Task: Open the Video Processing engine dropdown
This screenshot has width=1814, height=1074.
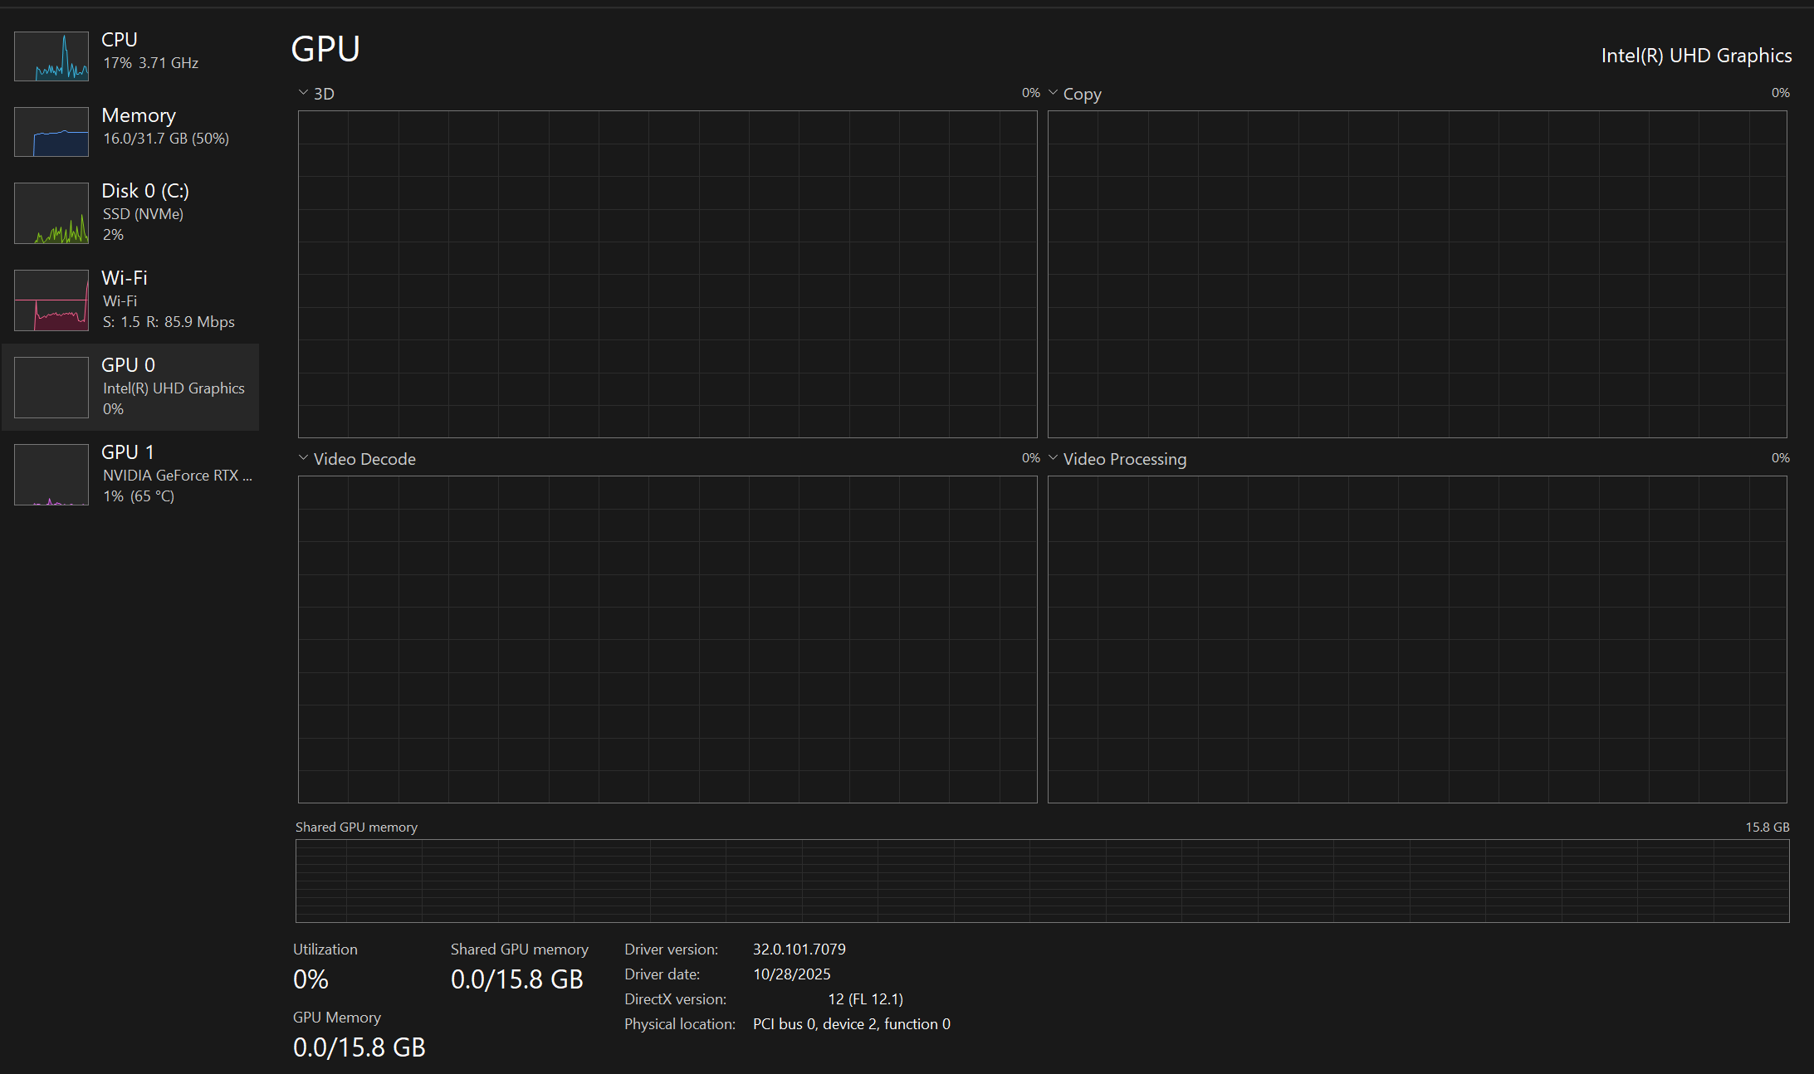Action: click(1053, 458)
